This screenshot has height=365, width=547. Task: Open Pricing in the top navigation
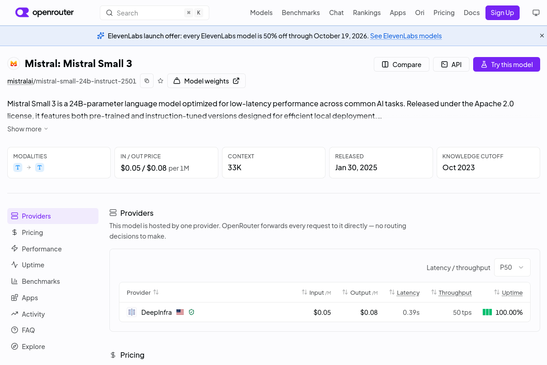point(444,13)
